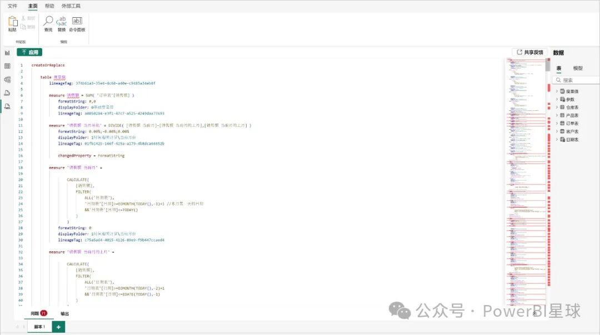Click 共享反馈 share feedback button
The width and height of the screenshot is (600, 335).
tap(530, 52)
